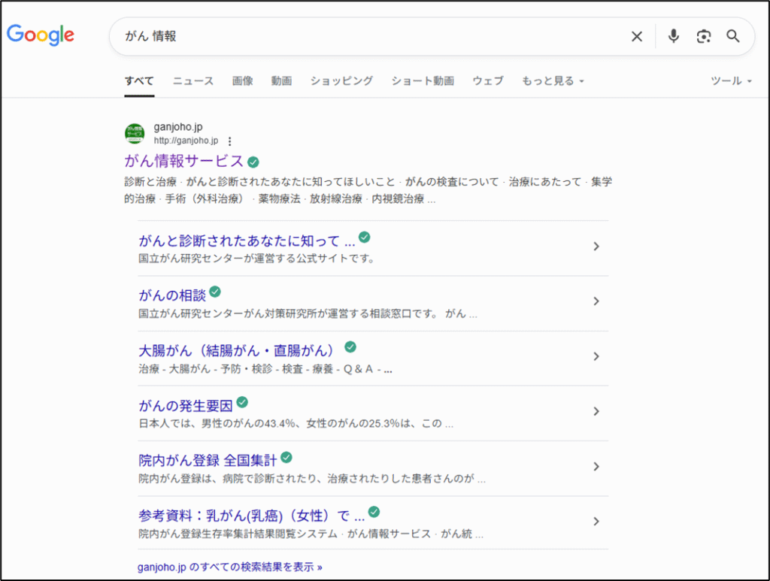Clear the search box with X icon
770x581 pixels.
point(637,36)
